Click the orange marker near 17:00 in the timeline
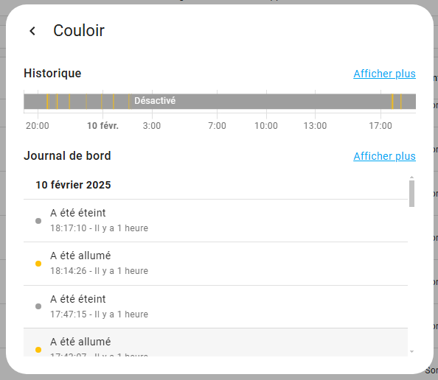This screenshot has height=380, width=438. pyautogui.click(x=392, y=102)
